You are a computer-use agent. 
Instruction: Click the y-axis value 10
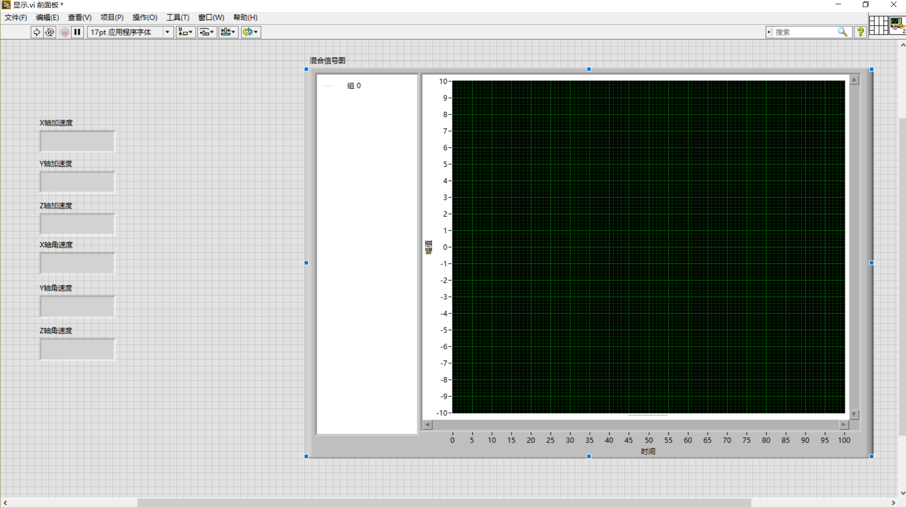443,81
